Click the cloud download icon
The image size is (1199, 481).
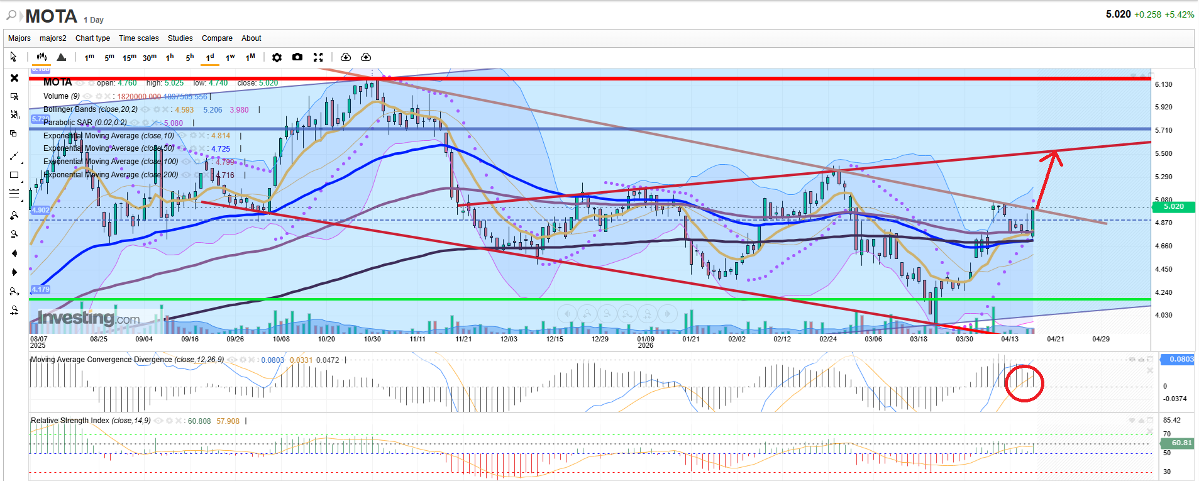coord(345,57)
